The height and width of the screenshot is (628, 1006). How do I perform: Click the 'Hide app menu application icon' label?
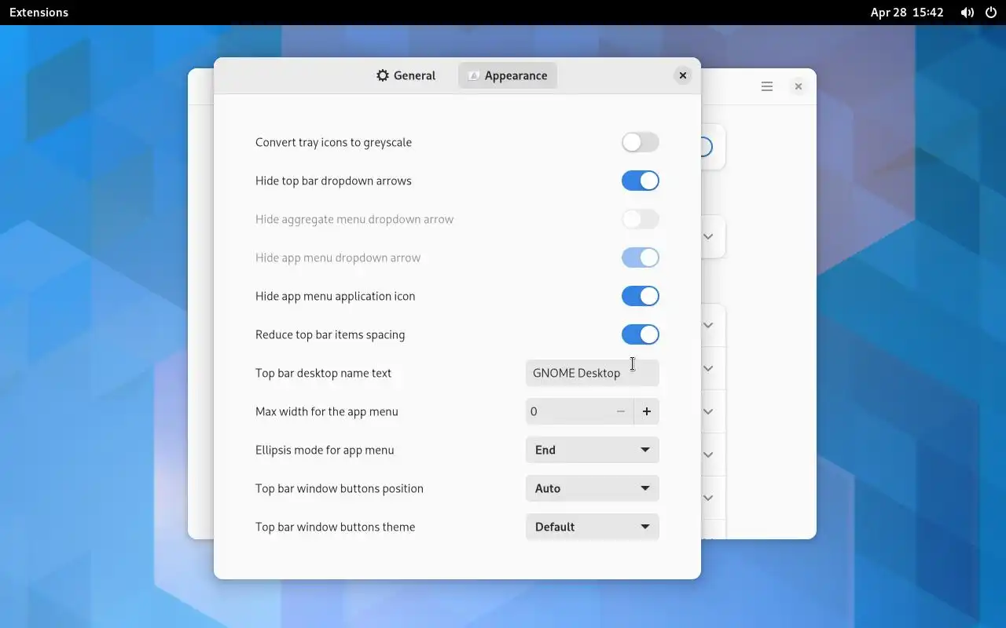pyautogui.click(x=335, y=296)
